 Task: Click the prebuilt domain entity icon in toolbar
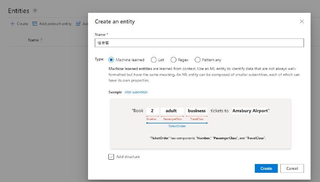pos(78,24)
